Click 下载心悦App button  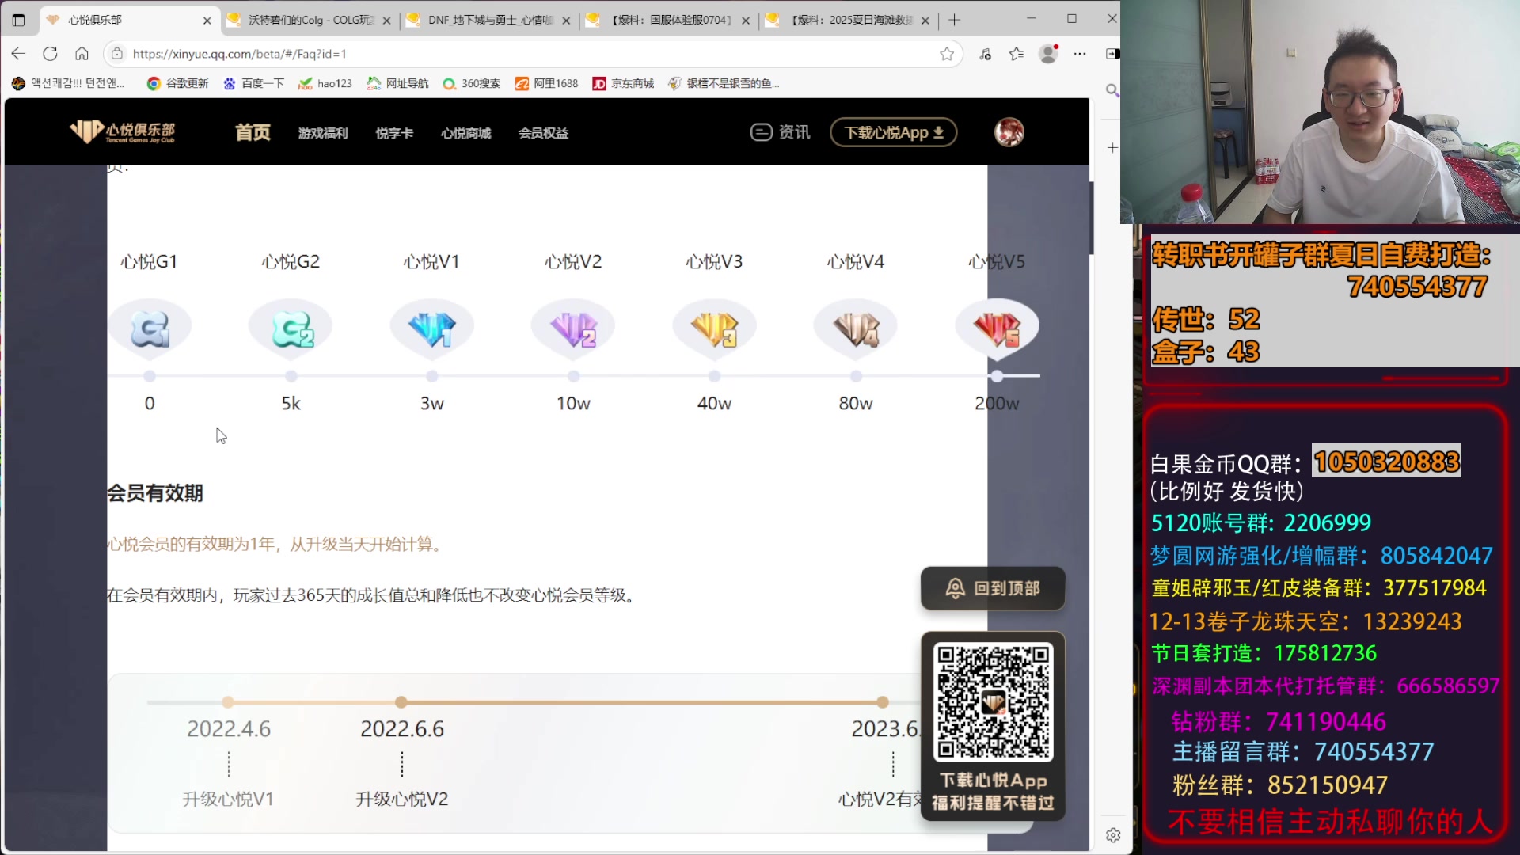pos(893,132)
